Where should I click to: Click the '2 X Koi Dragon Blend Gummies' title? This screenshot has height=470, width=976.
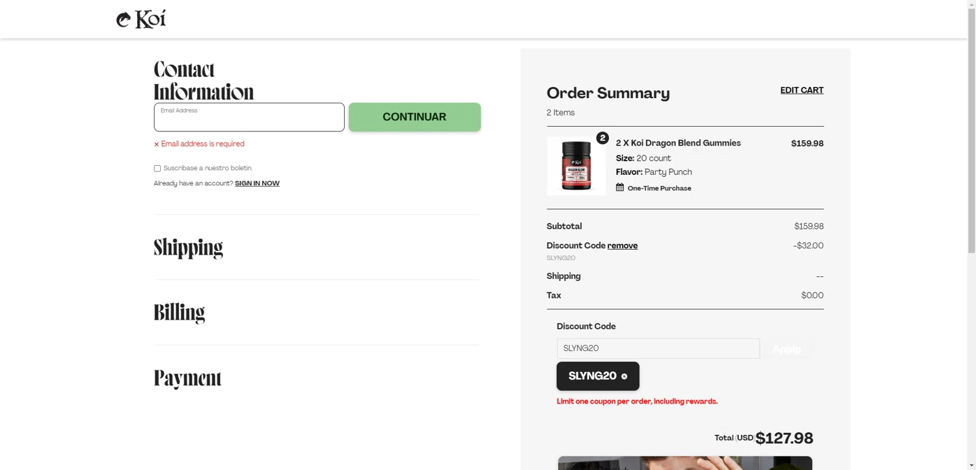point(678,143)
